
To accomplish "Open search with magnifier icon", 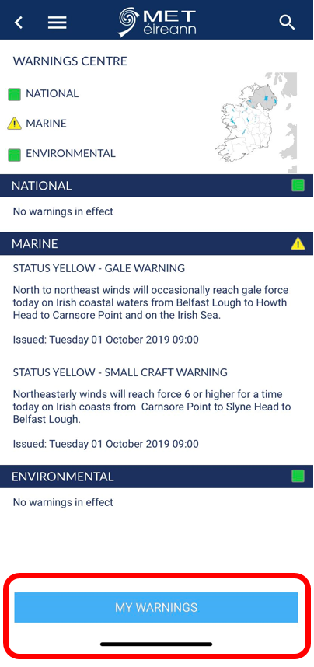I will 288,22.
